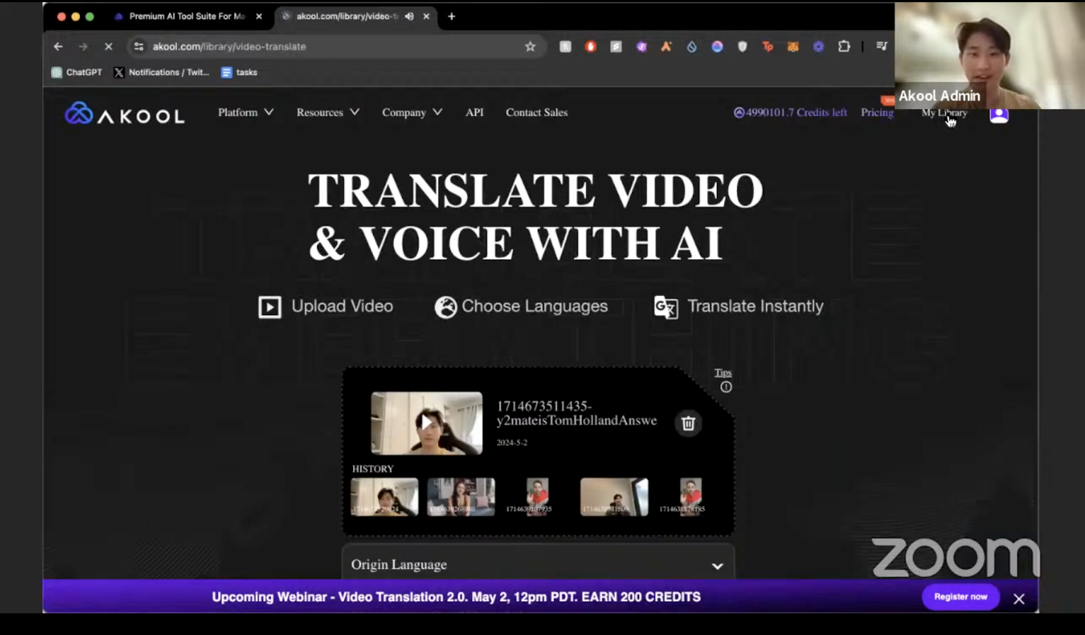This screenshot has width=1085, height=635.
Task: Open the extensions puzzle icon
Action: pos(844,47)
